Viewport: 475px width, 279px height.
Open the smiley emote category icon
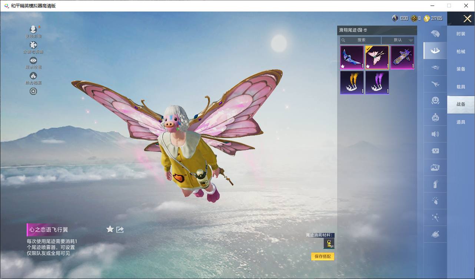[435, 100]
